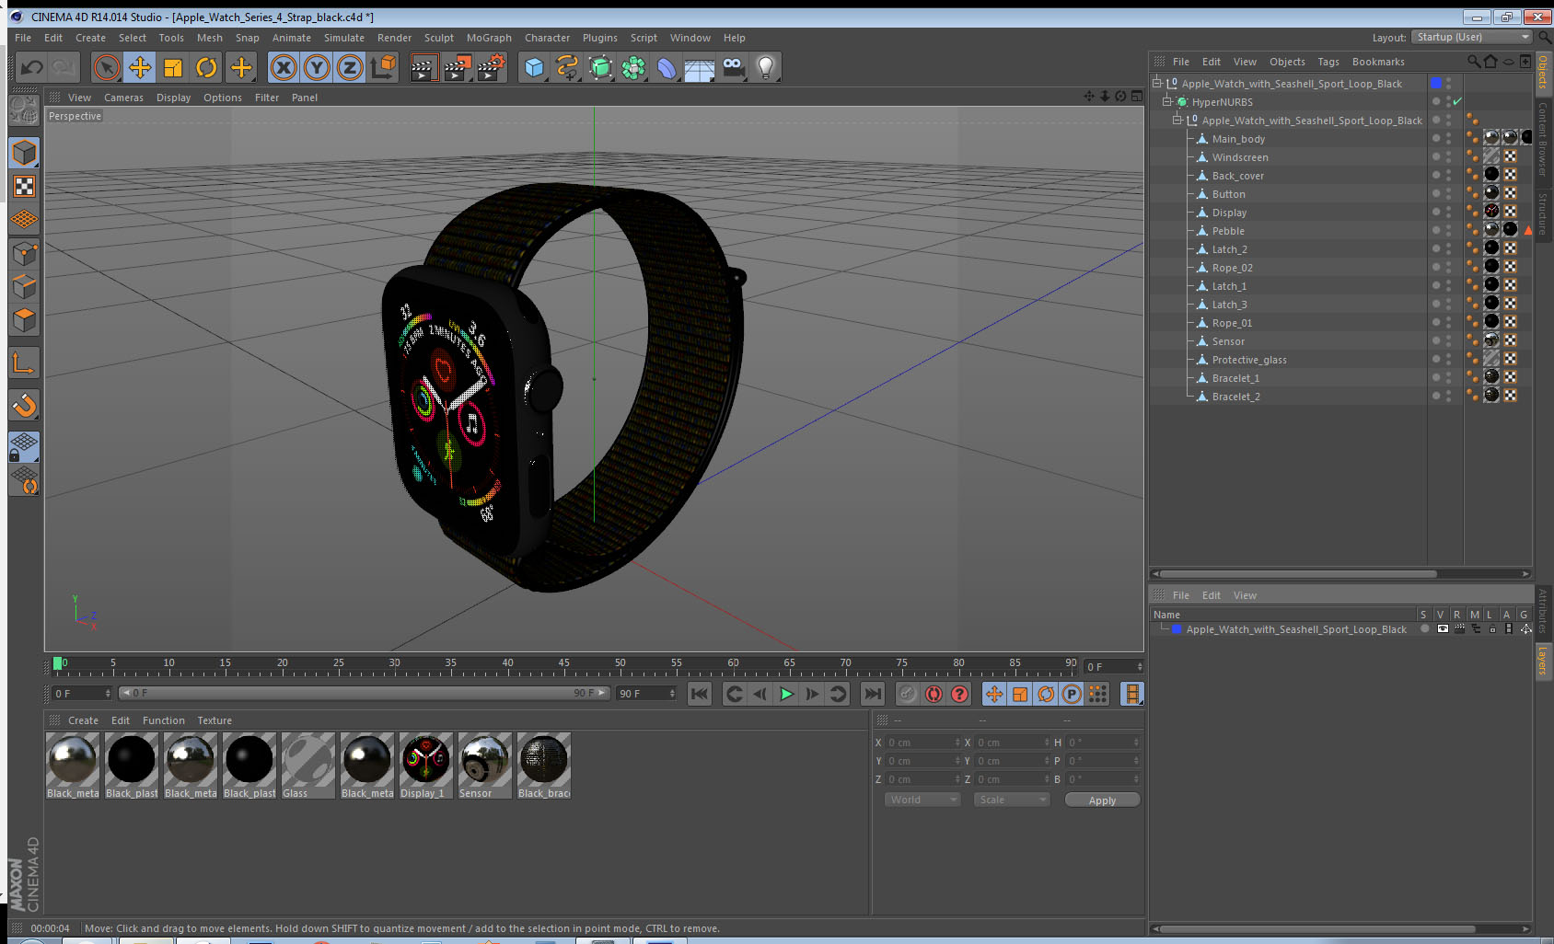Screen dimensions: 1554x944
Task: Activate the Rotate tool in top toolbar
Action: (x=206, y=67)
